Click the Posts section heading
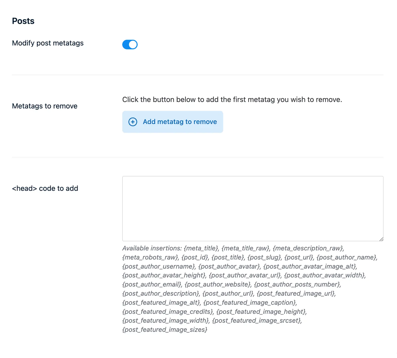The image size is (397, 358). [23, 21]
